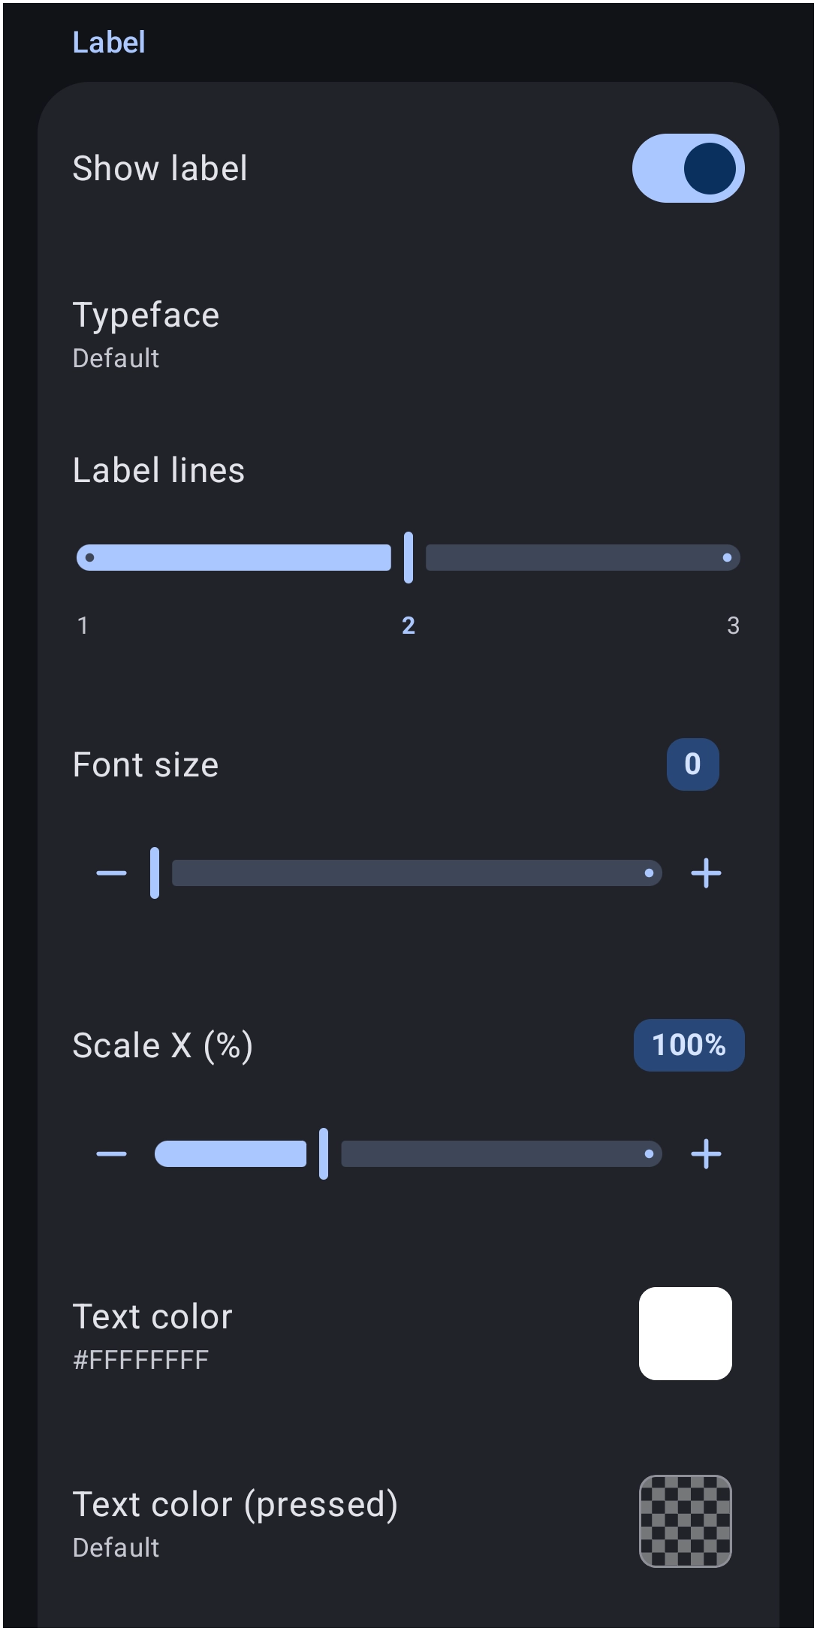
Task: Set Label lines slider to 3
Action: (x=727, y=557)
